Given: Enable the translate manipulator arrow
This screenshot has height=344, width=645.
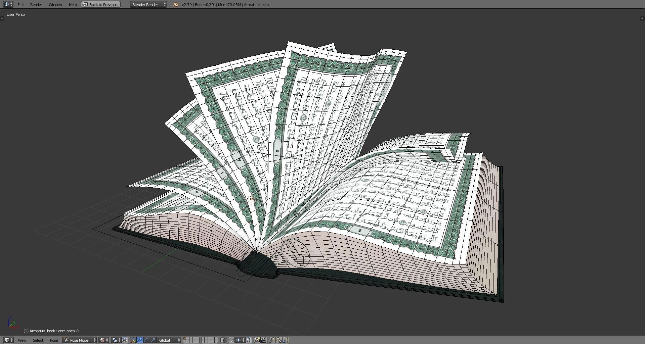Looking at the screenshot, I should [140, 340].
